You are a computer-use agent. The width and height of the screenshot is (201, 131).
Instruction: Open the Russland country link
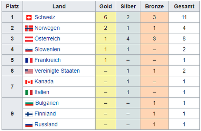pyautogui.click(x=46, y=124)
